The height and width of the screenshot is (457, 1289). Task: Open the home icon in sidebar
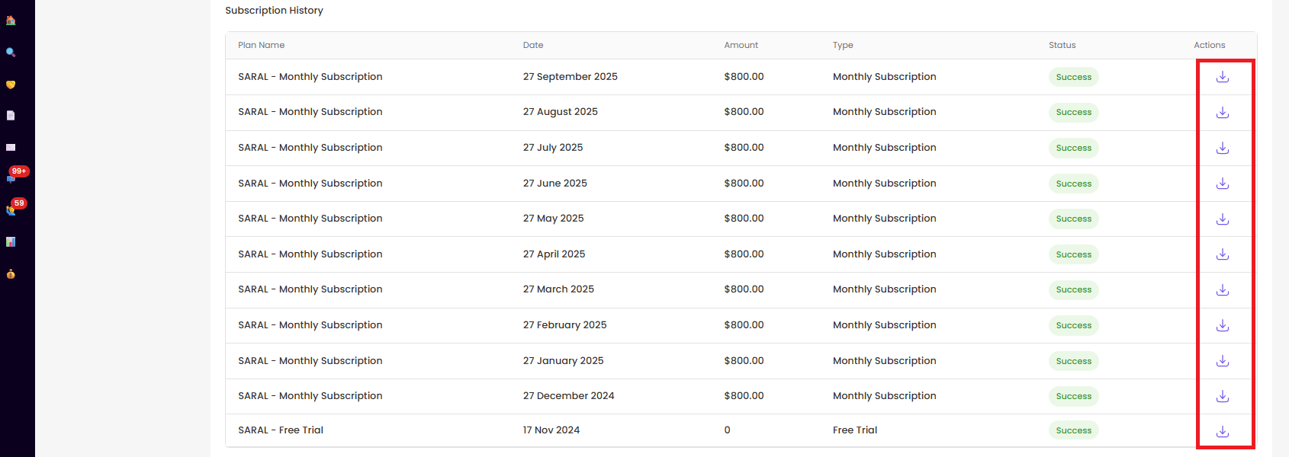tap(11, 21)
